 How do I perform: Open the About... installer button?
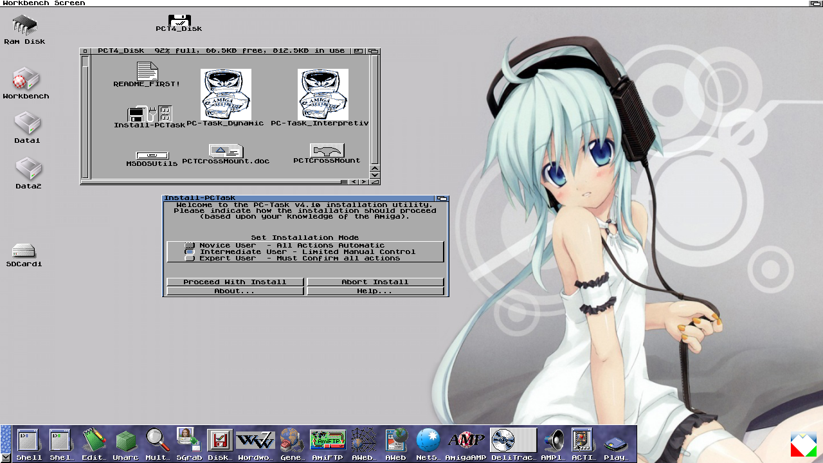[235, 291]
